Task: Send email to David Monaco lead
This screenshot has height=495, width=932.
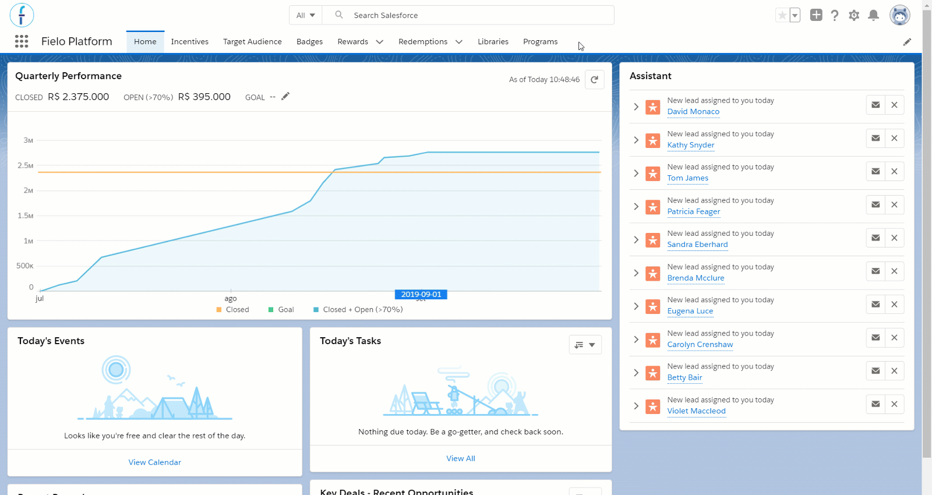Action: tap(875, 105)
